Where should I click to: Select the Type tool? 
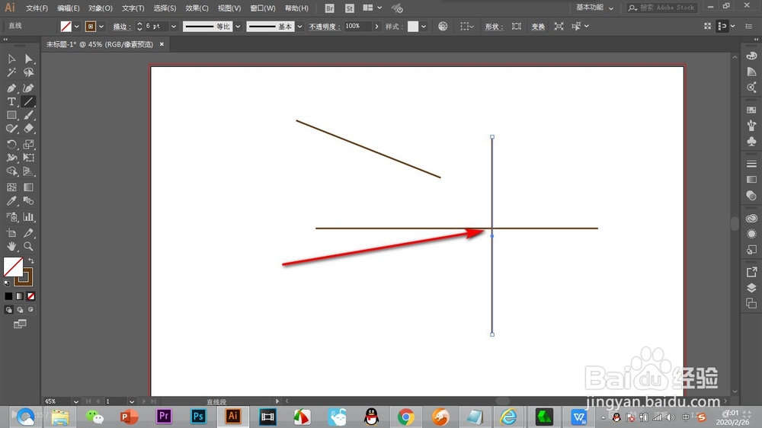(x=11, y=101)
